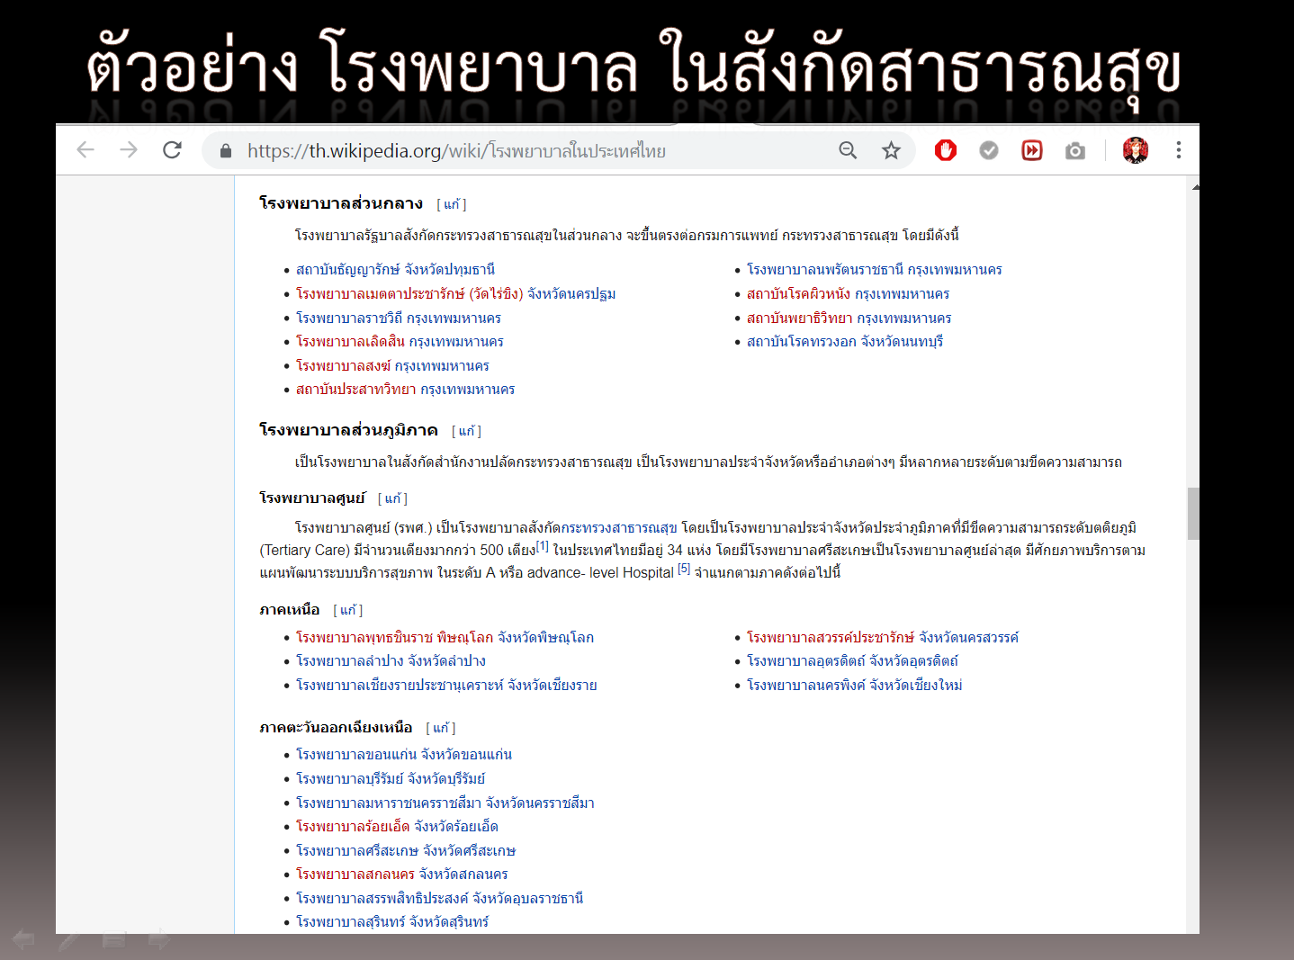Click the forward navigation arrow
Screen dimensions: 1294x960
pyautogui.click(x=129, y=149)
